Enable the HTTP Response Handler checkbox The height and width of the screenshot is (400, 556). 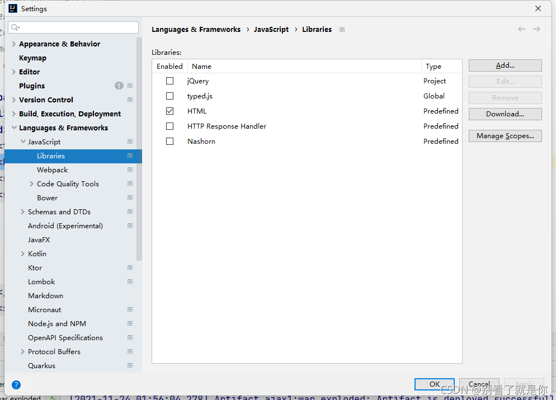pos(170,126)
